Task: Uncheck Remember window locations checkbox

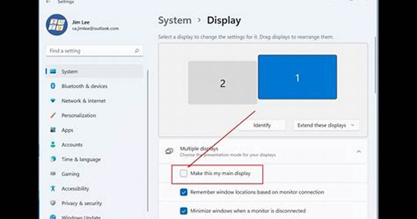Action: 183,192
